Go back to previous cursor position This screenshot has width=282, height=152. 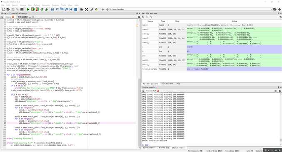click(x=103, y=9)
